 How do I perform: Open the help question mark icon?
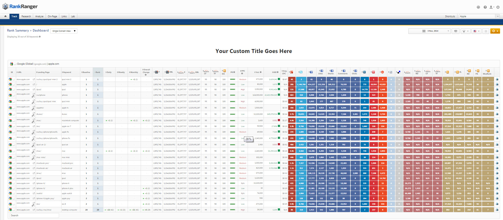point(485,7)
